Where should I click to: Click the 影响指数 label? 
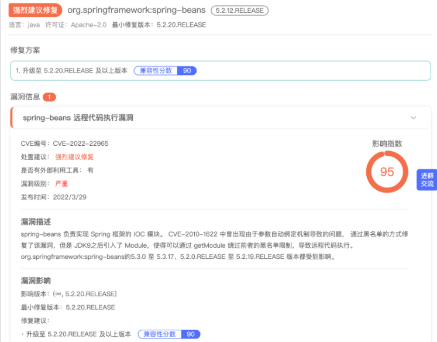(387, 143)
